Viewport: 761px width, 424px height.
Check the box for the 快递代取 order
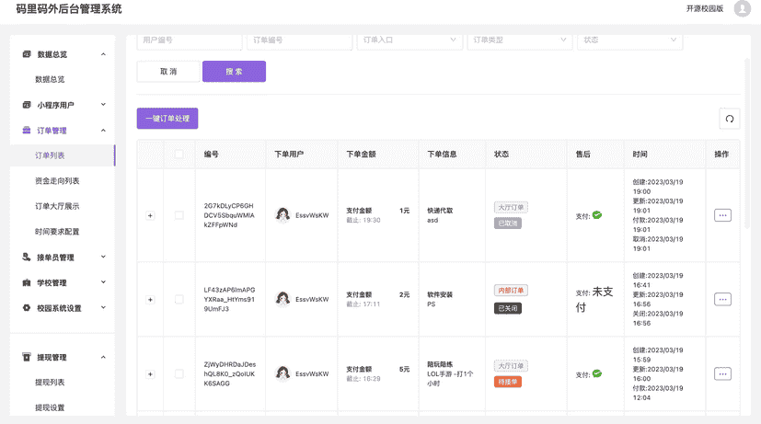[x=179, y=215]
